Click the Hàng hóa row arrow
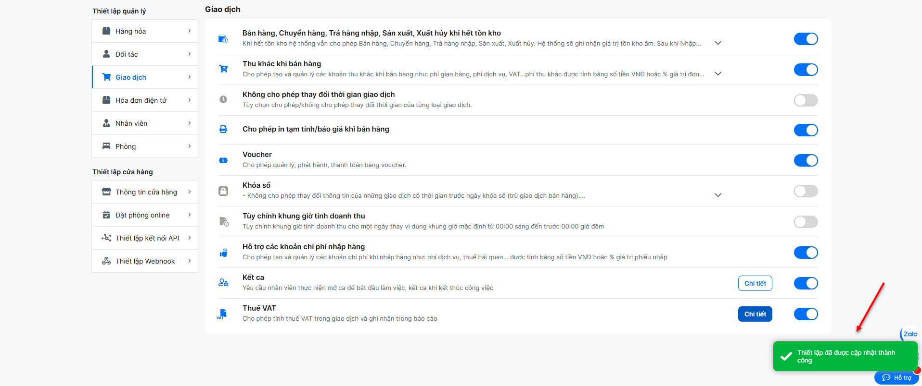Viewport: 922px width, 386px height. pos(190,31)
